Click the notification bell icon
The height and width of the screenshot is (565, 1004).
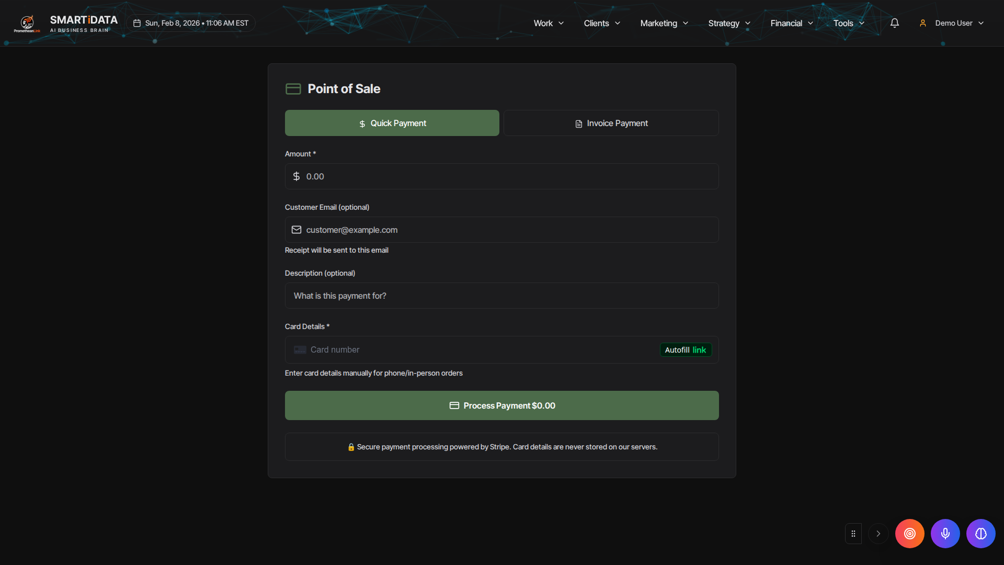click(x=894, y=23)
